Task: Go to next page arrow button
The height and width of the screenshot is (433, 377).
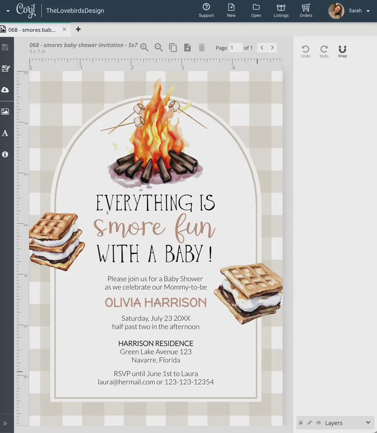Action: 272,48
